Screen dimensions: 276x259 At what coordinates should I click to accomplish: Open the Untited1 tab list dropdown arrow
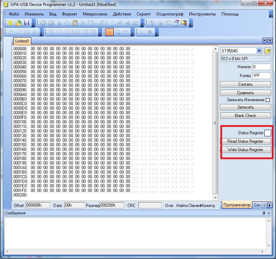pyautogui.click(x=264, y=41)
